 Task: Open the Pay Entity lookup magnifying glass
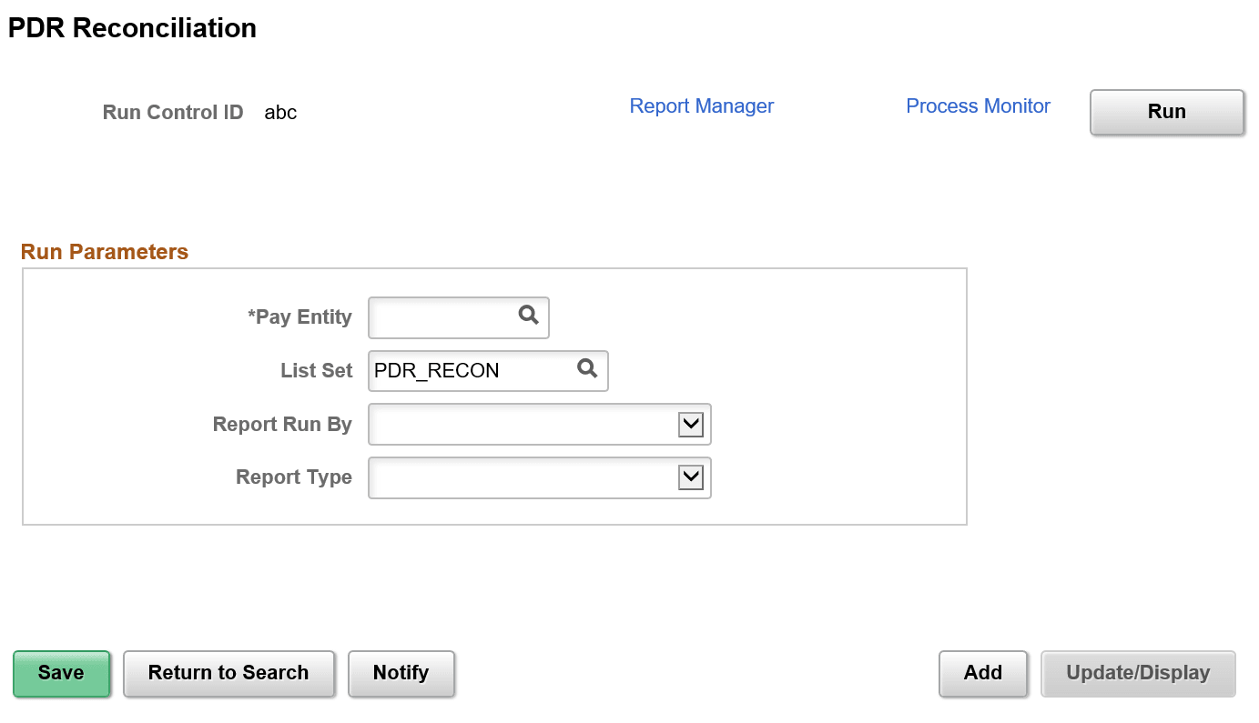(x=528, y=316)
